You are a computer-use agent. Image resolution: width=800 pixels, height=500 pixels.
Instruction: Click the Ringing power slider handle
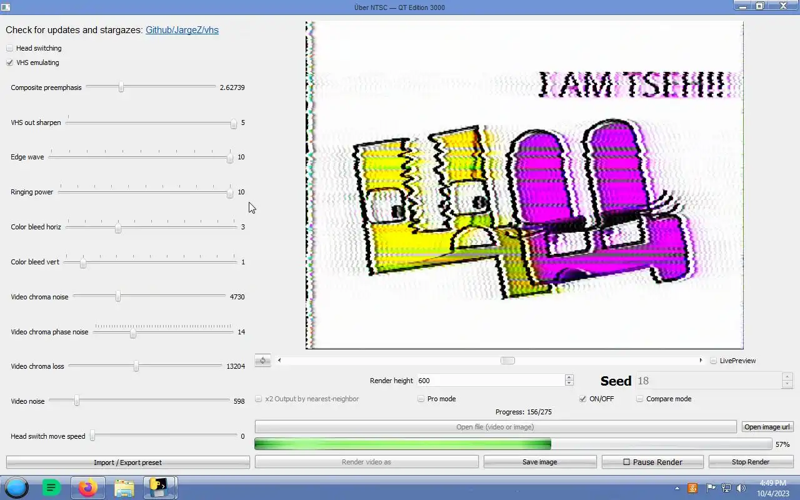point(230,192)
